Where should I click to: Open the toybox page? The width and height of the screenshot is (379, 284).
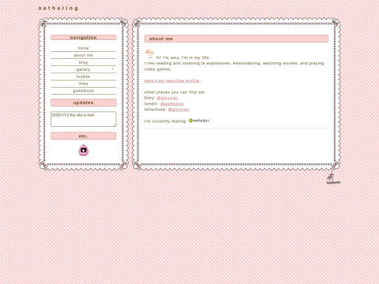tap(83, 76)
